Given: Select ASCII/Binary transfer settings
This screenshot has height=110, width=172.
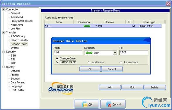Looking at the screenshot, I should (x=18, y=36).
